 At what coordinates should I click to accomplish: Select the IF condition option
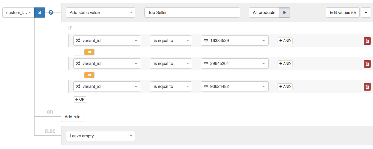tap(284, 13)
